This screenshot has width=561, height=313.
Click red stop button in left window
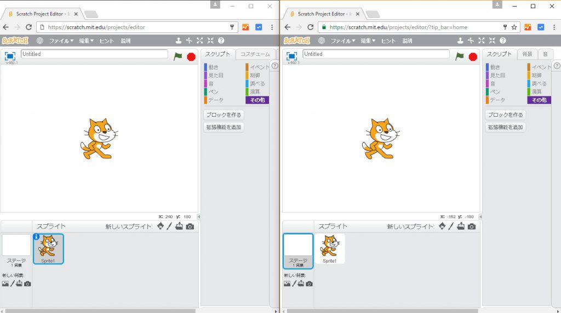[x=191, y=57]
